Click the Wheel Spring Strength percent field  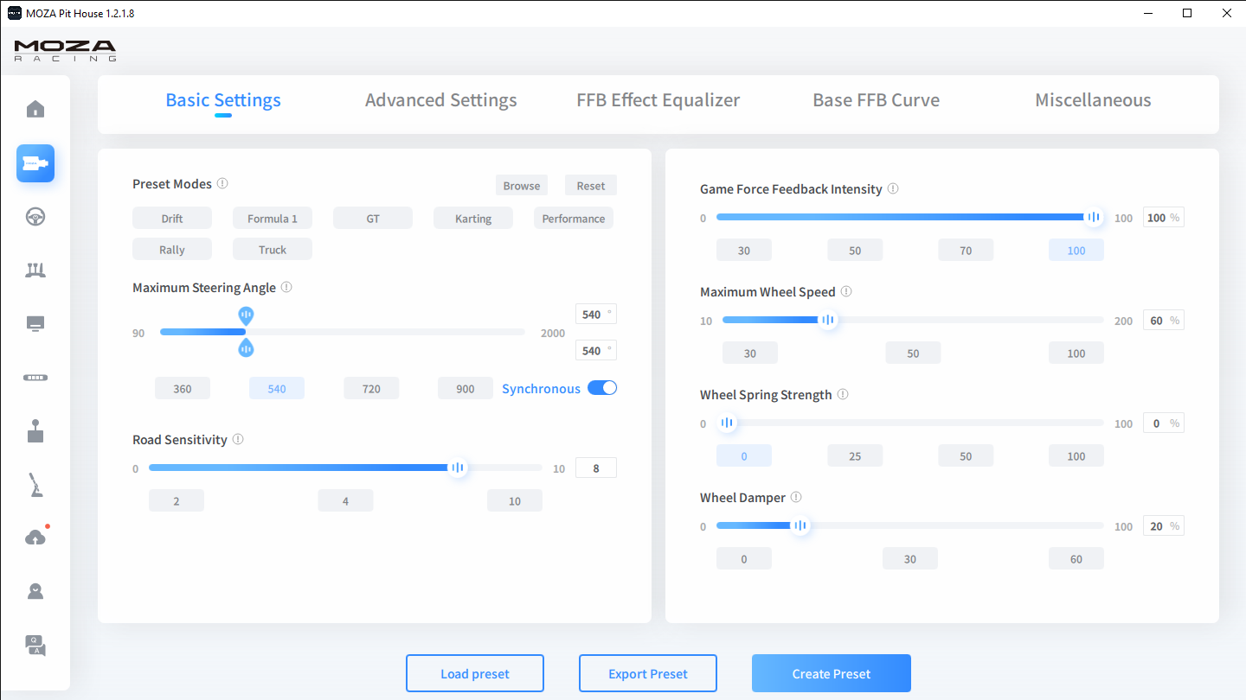pyautogui.click(x=1164, y=423)
